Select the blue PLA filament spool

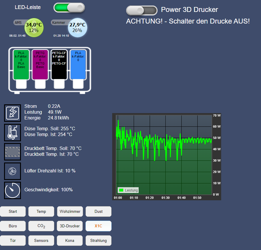click(78, 65)
